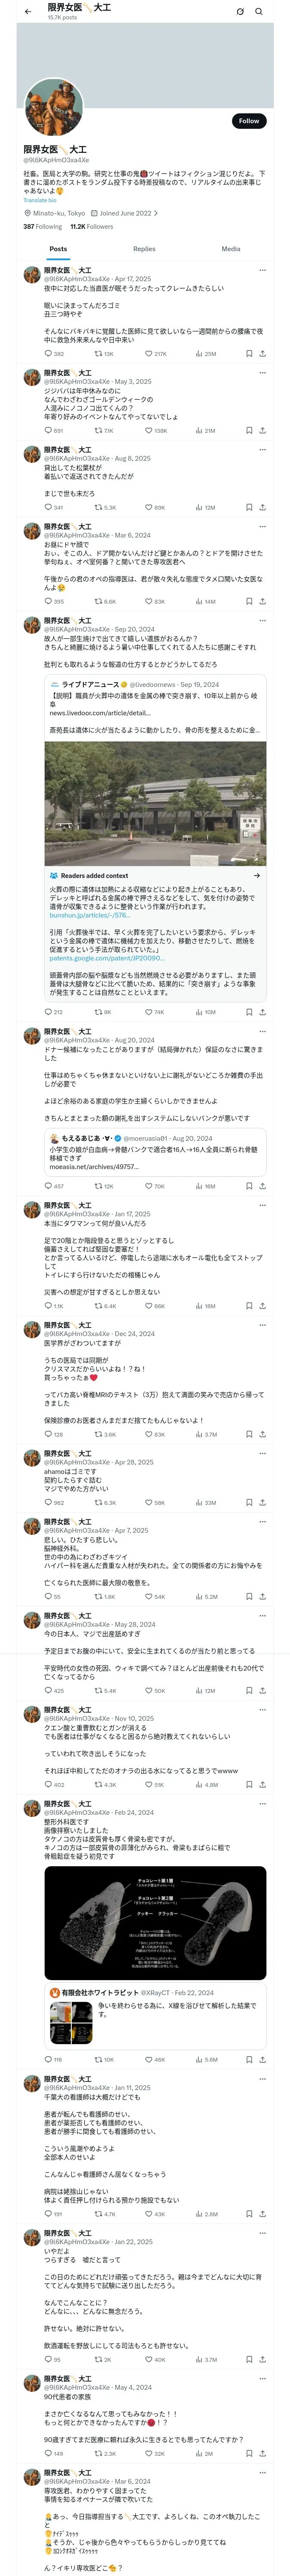The image size is (290, 2576).
Task: Share the Apr 28, 2025 ahamo post
Action: coord(262,1502)
